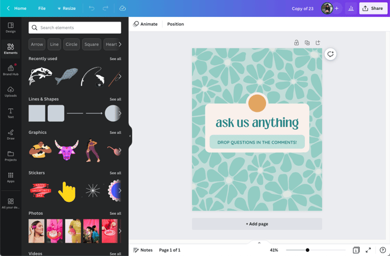See all Recently used elements
Image resolution: width=390 pixels, height=256 pixels.
point(115,59)
